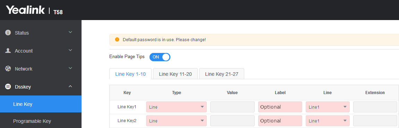Collapse the Dsskey menu chevron

click(70, 86)
